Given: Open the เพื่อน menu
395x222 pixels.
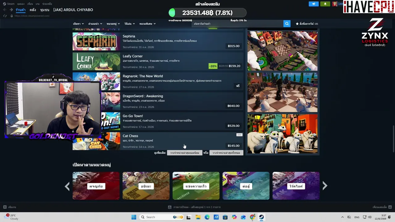Looking at the screenshot, I should coord(30,4).
